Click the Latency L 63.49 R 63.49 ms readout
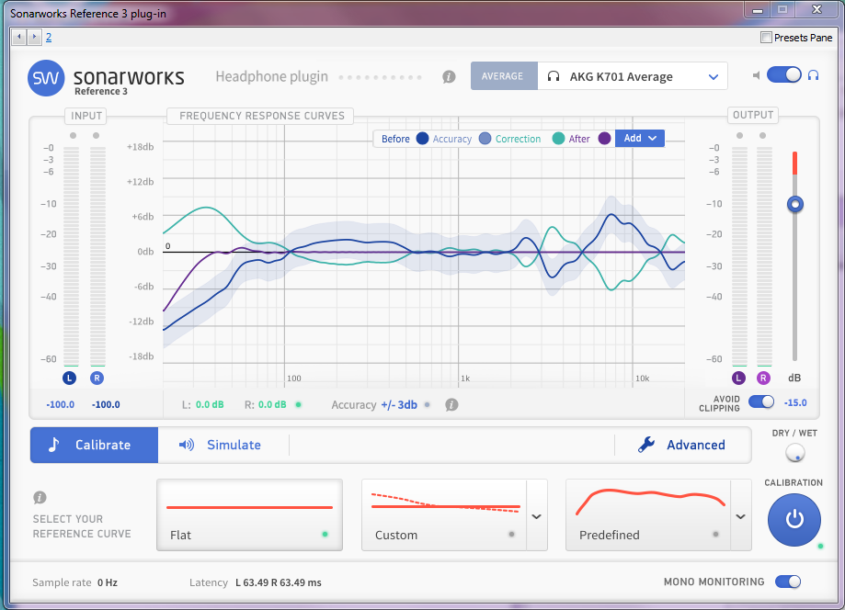 point(255,582)
